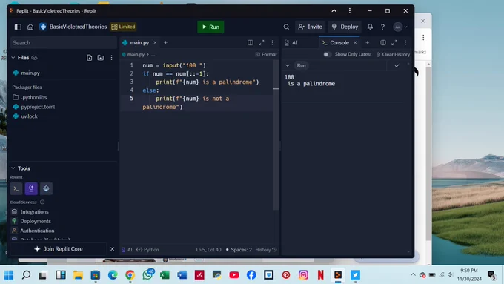Open the Shell tool icon

click(x=16, y=188)
